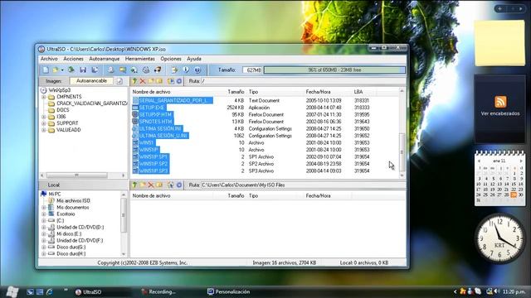The height and width of the screenshot is (298, 531).
Task: Click the Save As icon
Action: 95,70
